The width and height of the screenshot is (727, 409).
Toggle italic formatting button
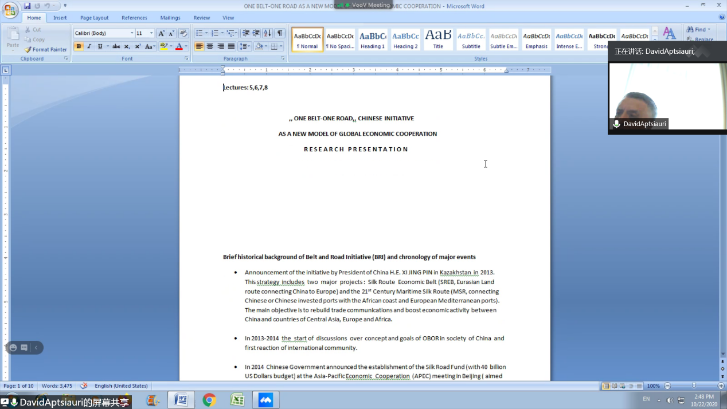(89, 46)
